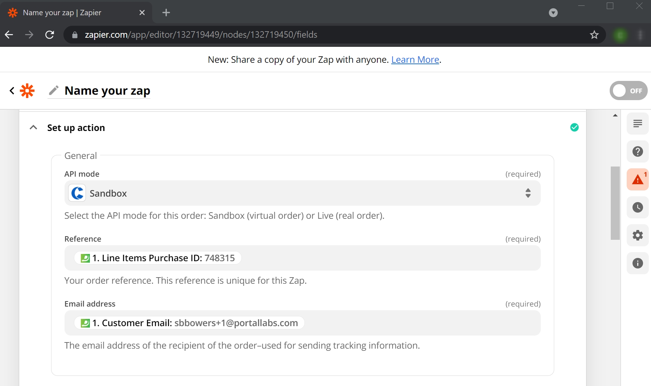Open the API mode Sandbox dropdown
The width and height of the screenshot is (651, 386).
click(x=302, y=193)
